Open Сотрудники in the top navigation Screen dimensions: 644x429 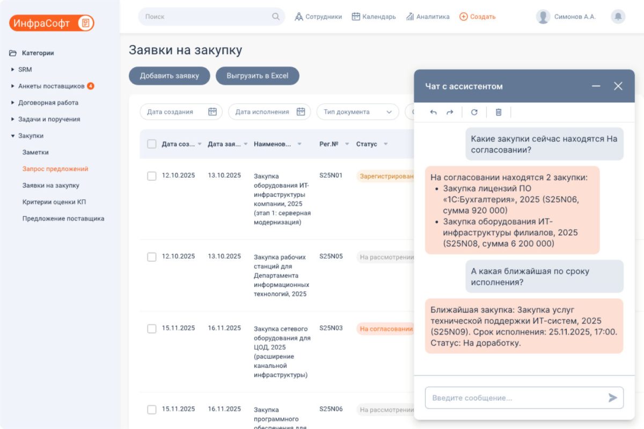tap(318, 17)
